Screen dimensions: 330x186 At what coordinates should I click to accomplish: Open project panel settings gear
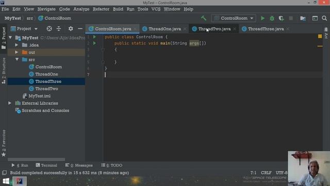pyautogui.click(x=71, y=29)
